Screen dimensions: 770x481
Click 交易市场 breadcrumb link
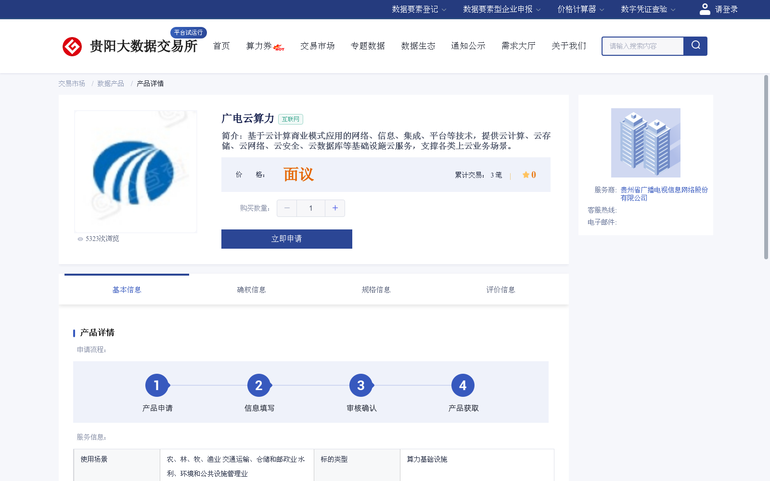(72, 84)
